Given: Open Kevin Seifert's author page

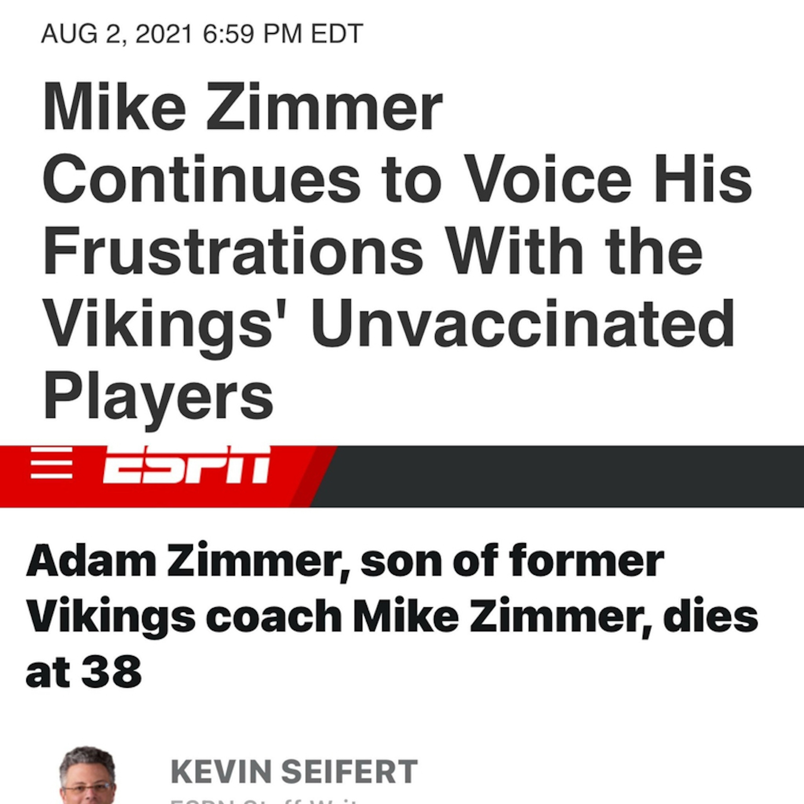Looking at the screenshot, I should click(x=294, y=771).
